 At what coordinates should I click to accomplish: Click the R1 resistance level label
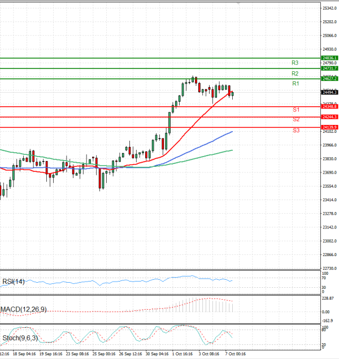pyautogui.click(x=295, y=84)
